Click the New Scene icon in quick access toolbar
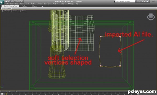The width and height of the screenshot is (157, 95). coord(6,1)
